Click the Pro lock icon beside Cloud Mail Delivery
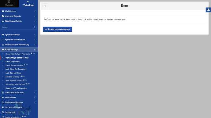The width and height of the screenshot is (211, 118). [x=31, y=53]
